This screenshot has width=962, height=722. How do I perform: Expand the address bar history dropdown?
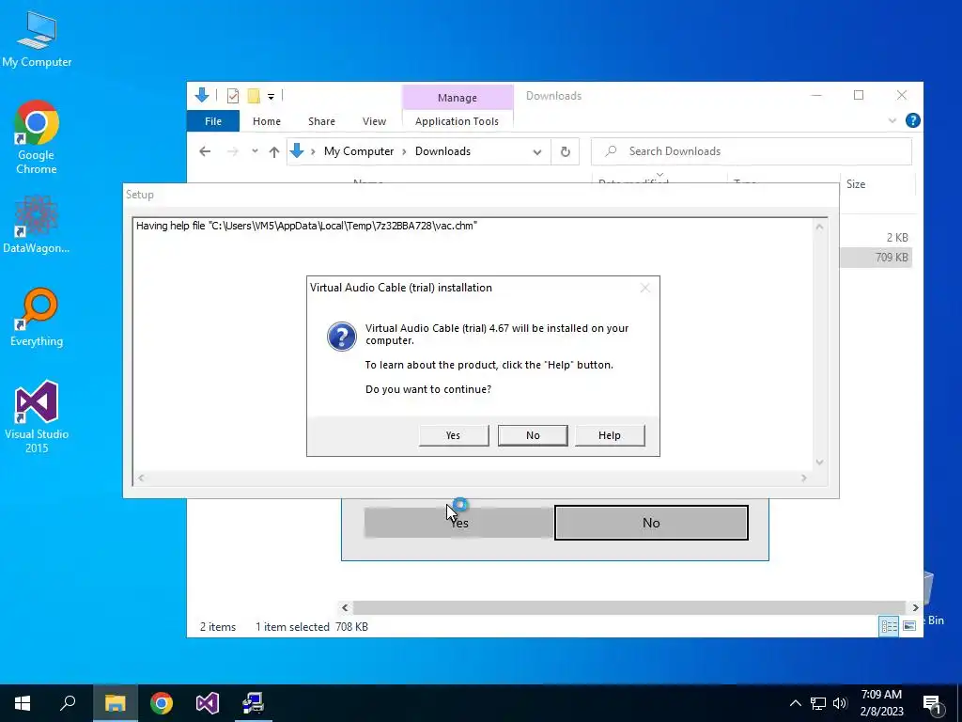pyautogui.click(x=536, y=152)
